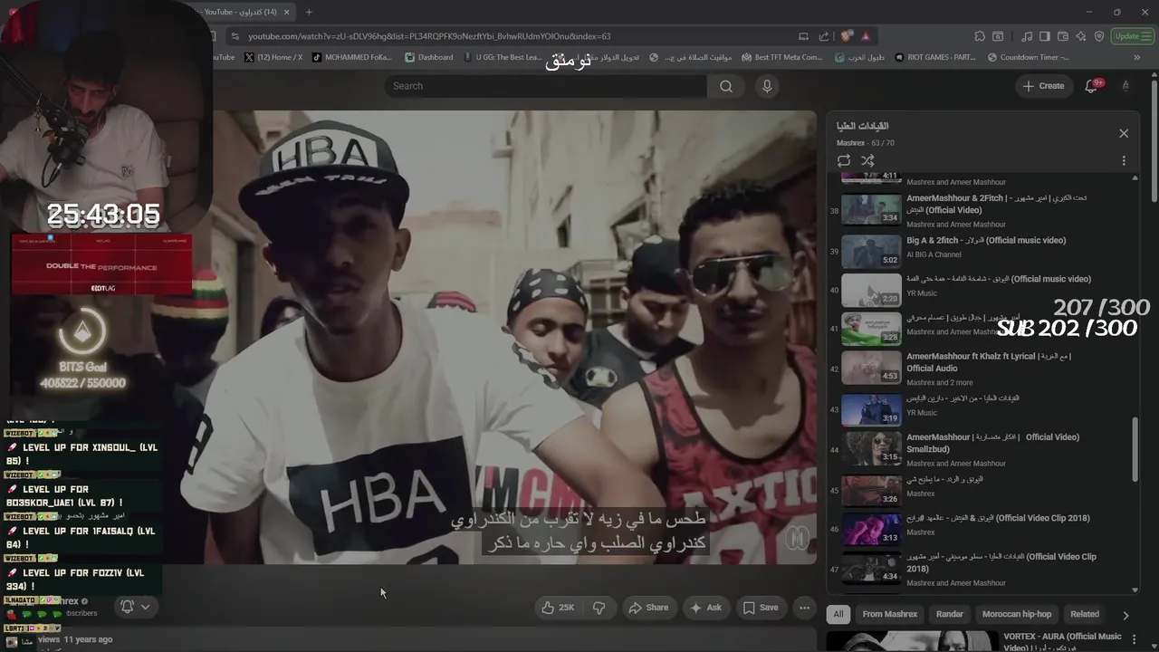Screen dimensions: 1159x652
Task: Open RIOT GAMES bookmark
Action: pos(935,57)
